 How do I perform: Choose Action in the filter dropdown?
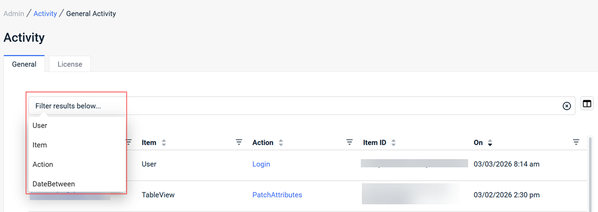click(43, 164)
